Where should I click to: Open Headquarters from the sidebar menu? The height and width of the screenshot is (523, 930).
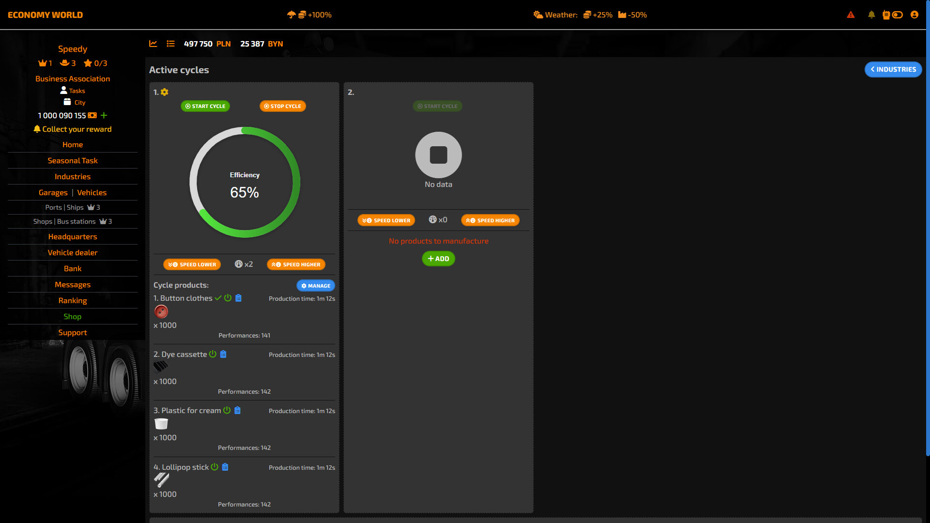click(73, 236)
